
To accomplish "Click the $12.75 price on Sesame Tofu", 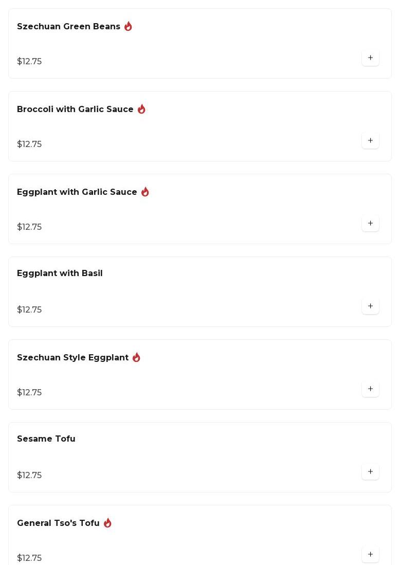I will click(29, 476).
